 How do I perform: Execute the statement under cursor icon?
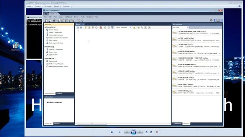(89, 27)
